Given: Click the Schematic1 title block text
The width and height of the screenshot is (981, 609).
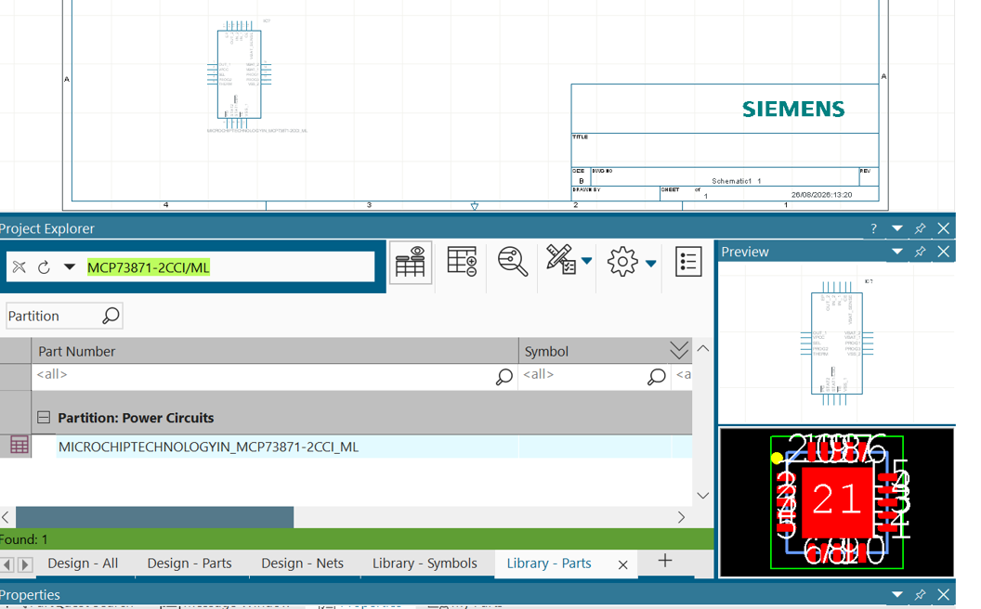Looking at the screenshot, I should click(737, 181).
